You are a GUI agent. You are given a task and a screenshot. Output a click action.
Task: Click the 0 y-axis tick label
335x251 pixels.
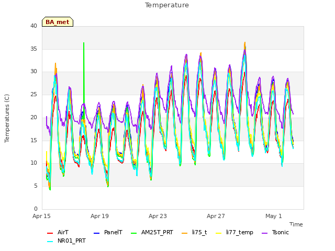[36, 209]
